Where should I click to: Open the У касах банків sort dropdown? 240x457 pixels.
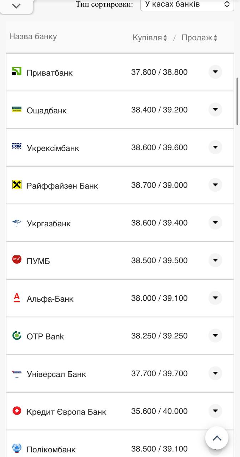(x=187, y=5)
